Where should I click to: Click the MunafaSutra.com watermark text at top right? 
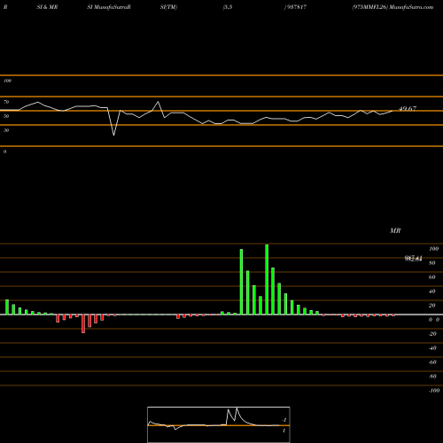tap(411, 7)
